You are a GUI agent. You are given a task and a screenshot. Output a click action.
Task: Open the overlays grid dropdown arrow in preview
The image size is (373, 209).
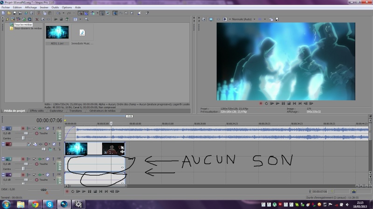click(x=265, y=19)
